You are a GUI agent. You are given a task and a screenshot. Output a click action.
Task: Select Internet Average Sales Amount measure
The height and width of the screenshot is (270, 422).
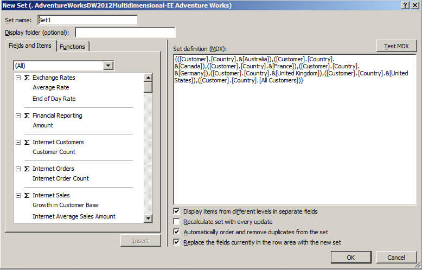[74, 216]
